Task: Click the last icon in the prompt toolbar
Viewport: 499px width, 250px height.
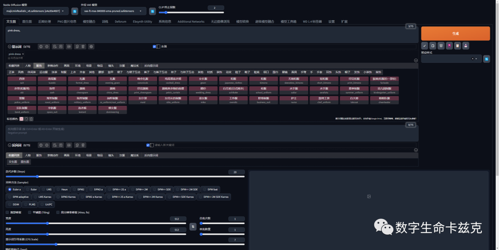Action: tap(91, 47)
